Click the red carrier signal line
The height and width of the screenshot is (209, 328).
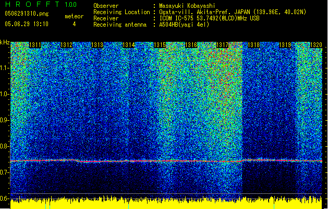point(166,161)
